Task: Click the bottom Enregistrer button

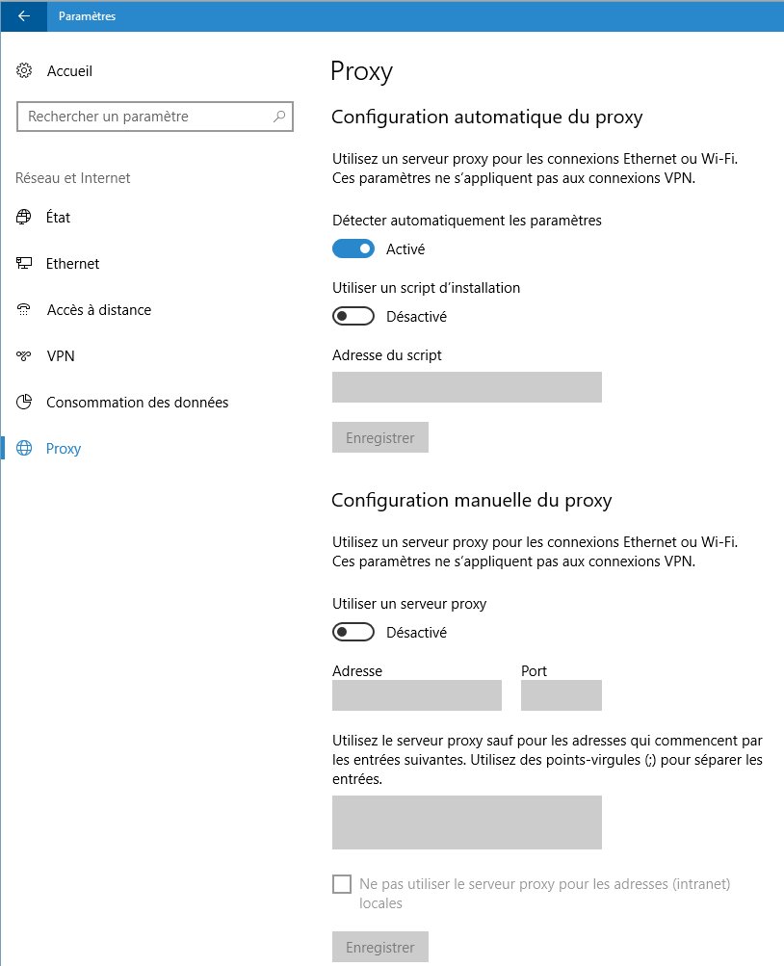Action: 379,948
